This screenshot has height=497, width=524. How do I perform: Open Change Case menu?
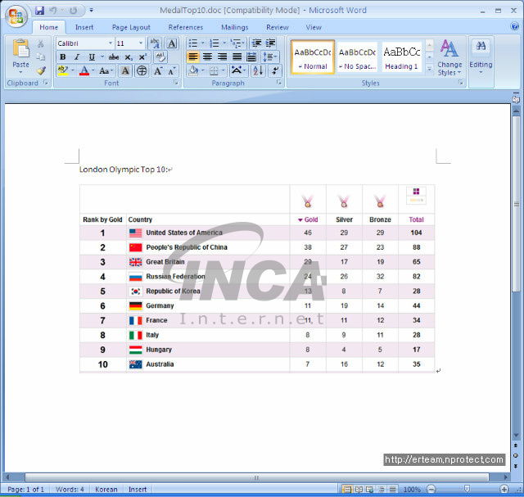tap(106, 71)
